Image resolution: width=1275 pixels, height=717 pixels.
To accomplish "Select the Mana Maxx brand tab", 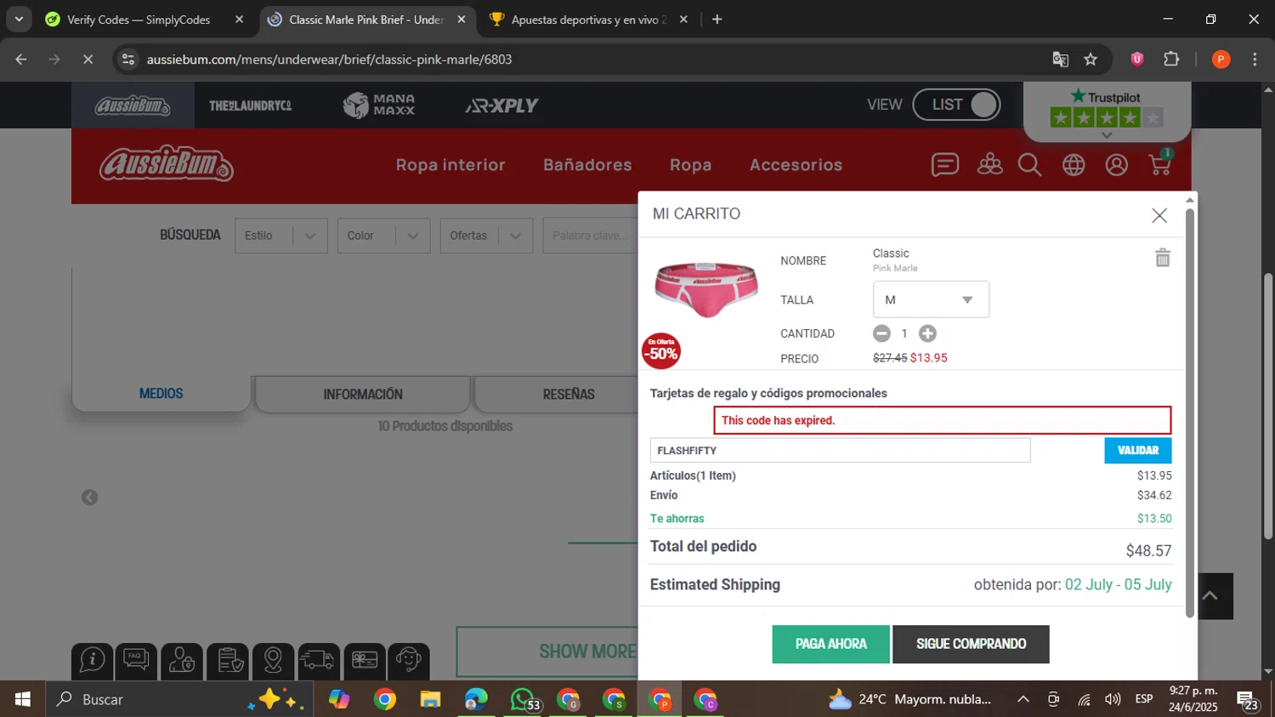I will [x=379, y=105].
